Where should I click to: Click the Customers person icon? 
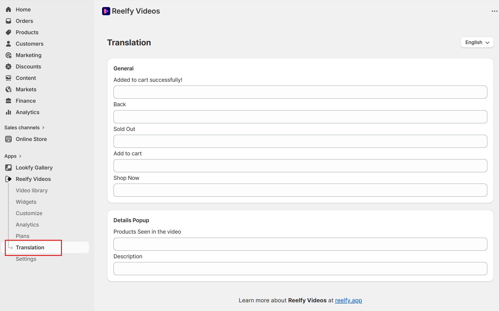click(8, 44)
